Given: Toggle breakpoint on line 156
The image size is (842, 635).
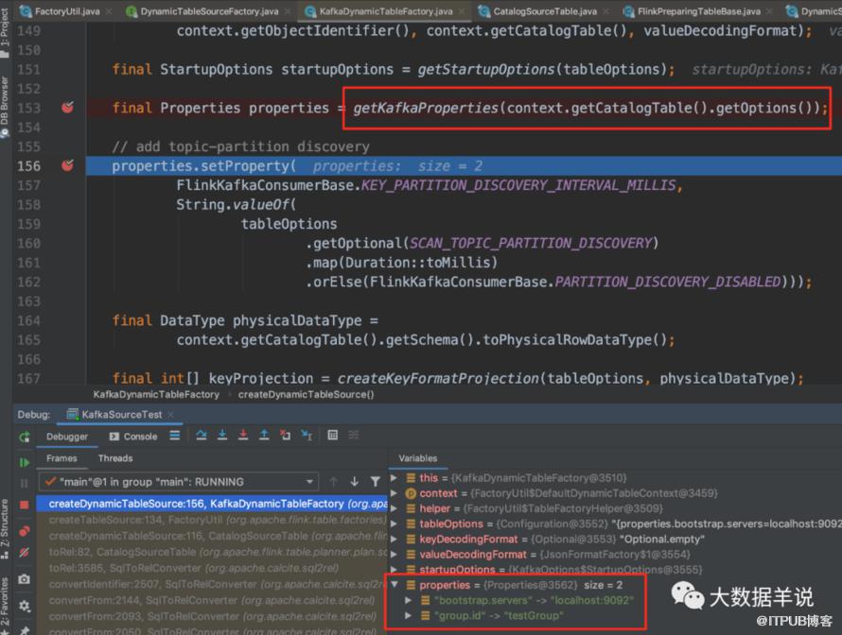Looking at the screenshot, I should pos(68,165).
